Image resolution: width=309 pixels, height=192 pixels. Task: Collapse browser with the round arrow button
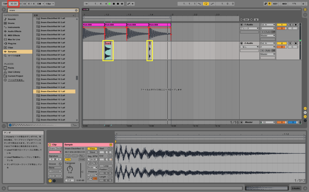click(4, 10)
